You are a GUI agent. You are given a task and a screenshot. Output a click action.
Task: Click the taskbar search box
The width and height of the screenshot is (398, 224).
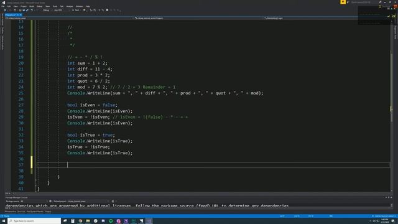tap(34, 221)
